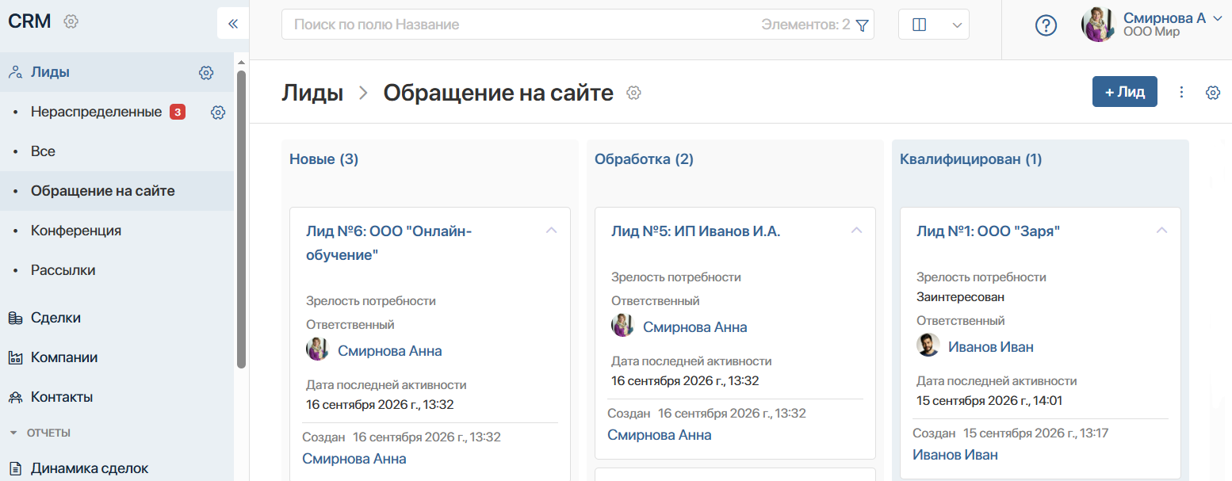Click Иванов Иван's avatar in the Лид №1 card
1232x481 pixels.
(x=928, y=345)
